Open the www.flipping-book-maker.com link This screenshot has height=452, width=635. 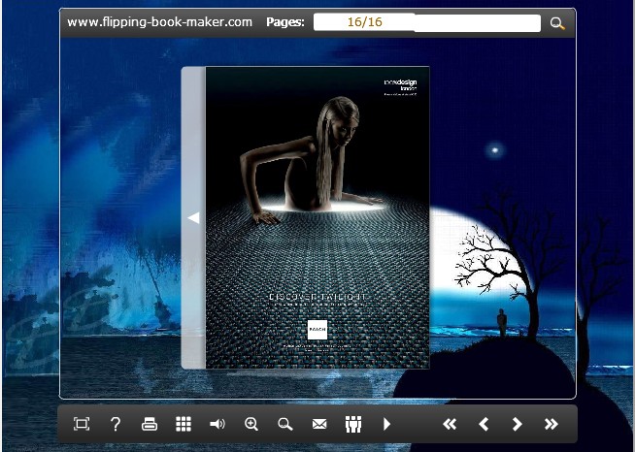pos(159,22)
